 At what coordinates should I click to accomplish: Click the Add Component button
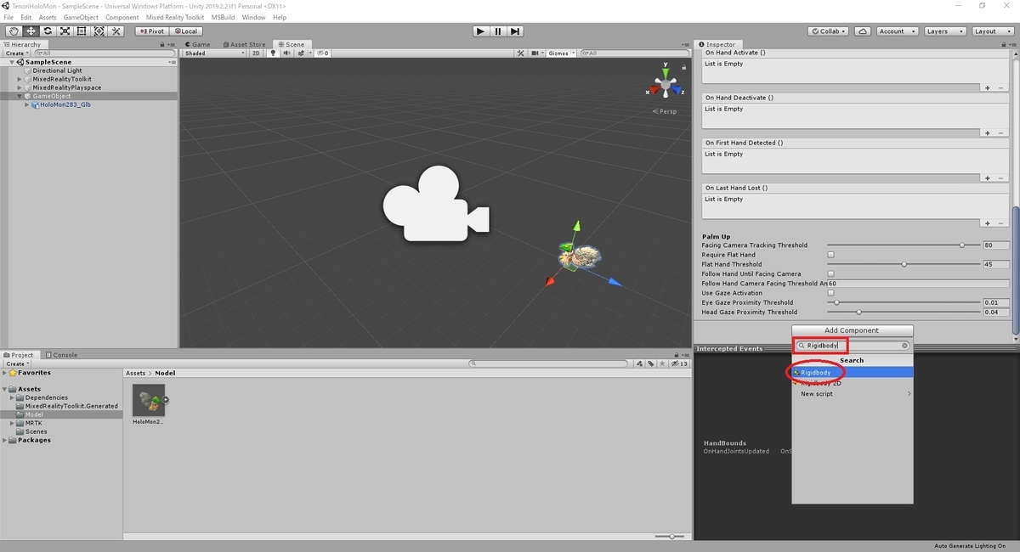[x=852, y=330]
